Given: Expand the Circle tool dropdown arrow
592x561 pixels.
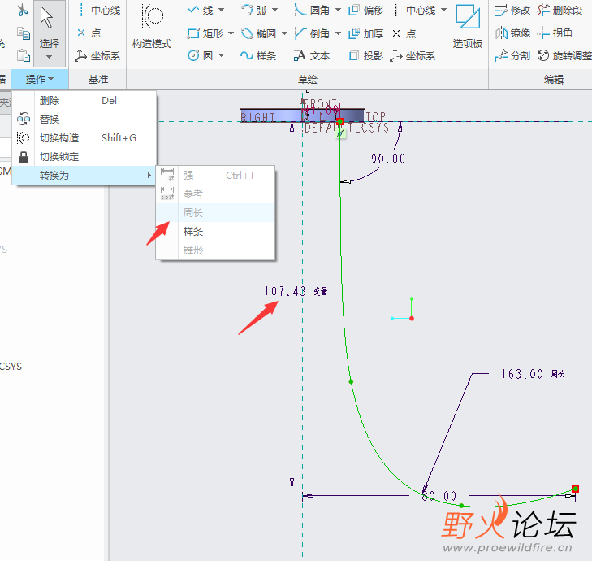Looking at the screenshot, I should click(x=221, y=55).
